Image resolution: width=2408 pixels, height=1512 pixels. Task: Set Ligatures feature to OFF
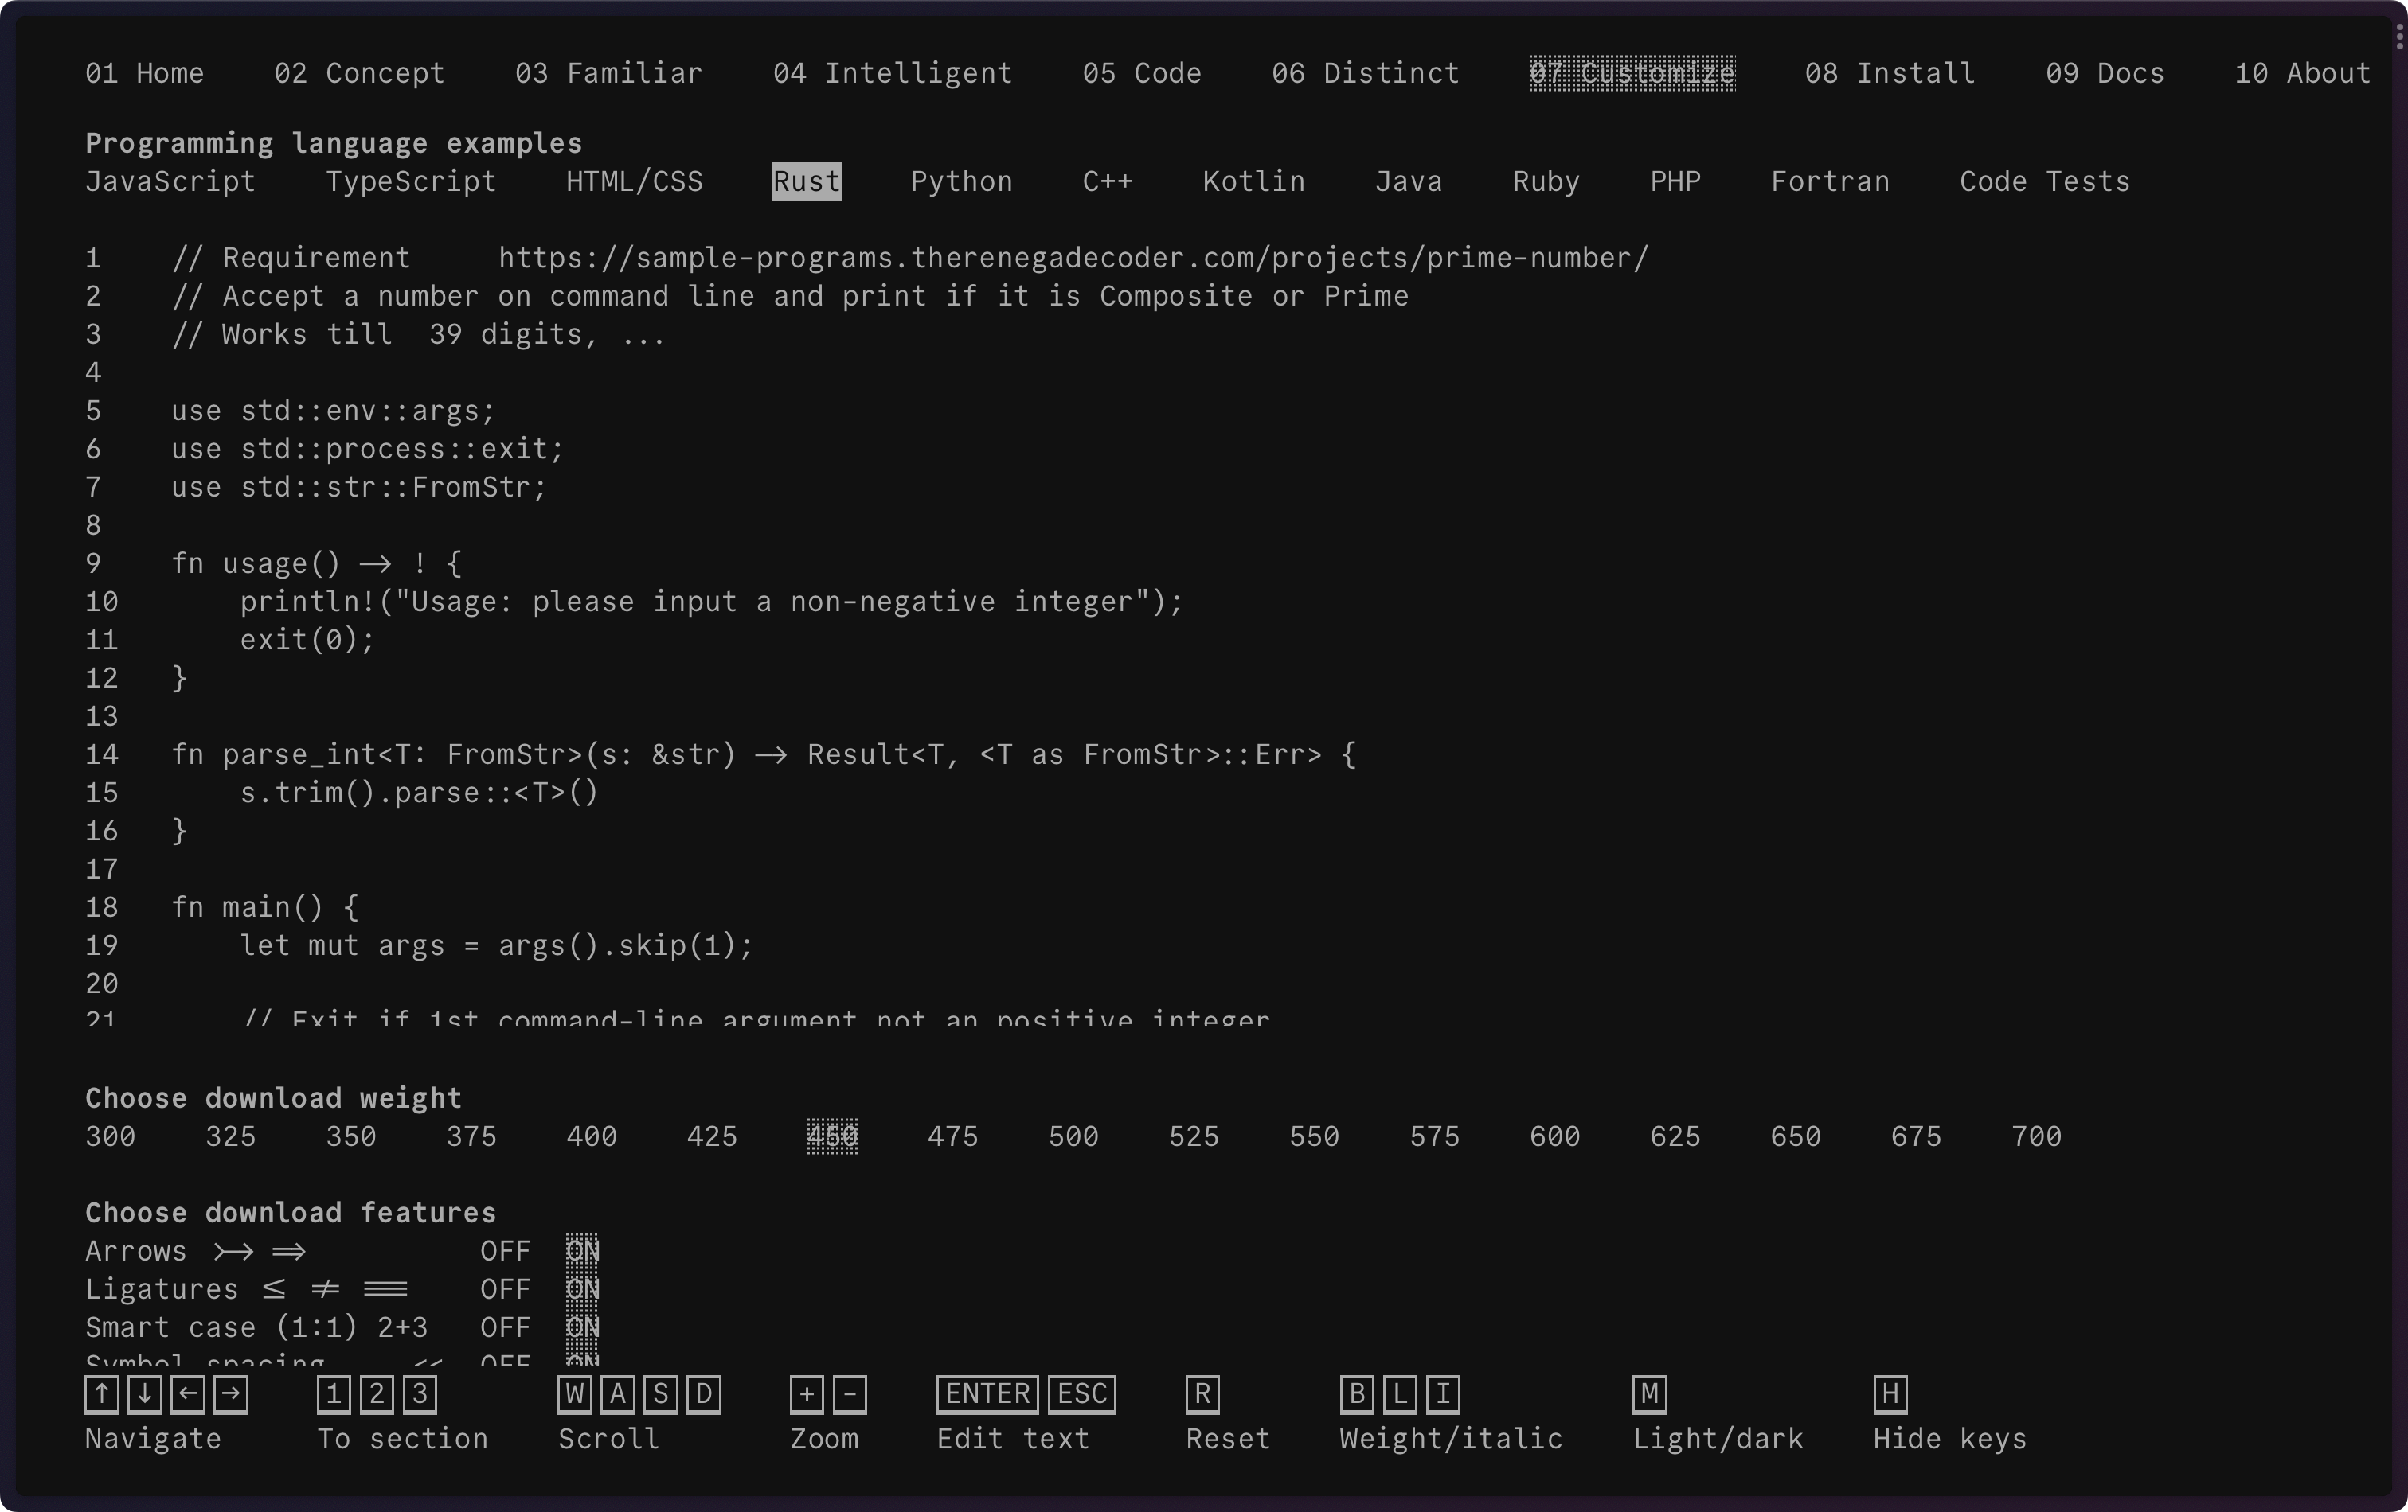(x=505, y=1289)
